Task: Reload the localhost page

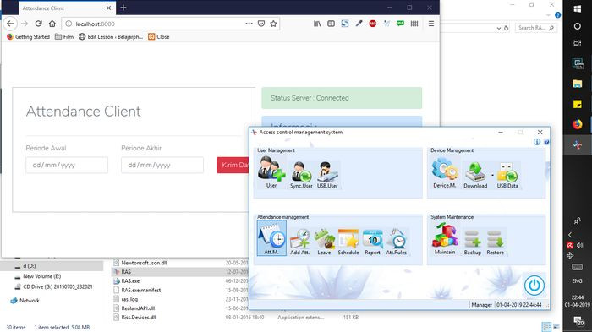Action: click(x=38, y=24)
